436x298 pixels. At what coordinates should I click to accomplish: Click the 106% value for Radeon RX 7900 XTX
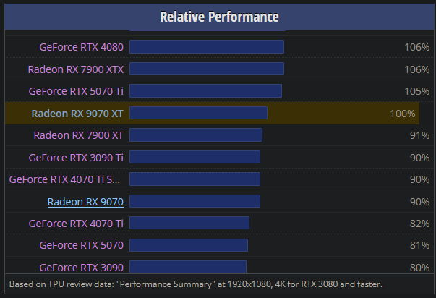pos(417,69)
